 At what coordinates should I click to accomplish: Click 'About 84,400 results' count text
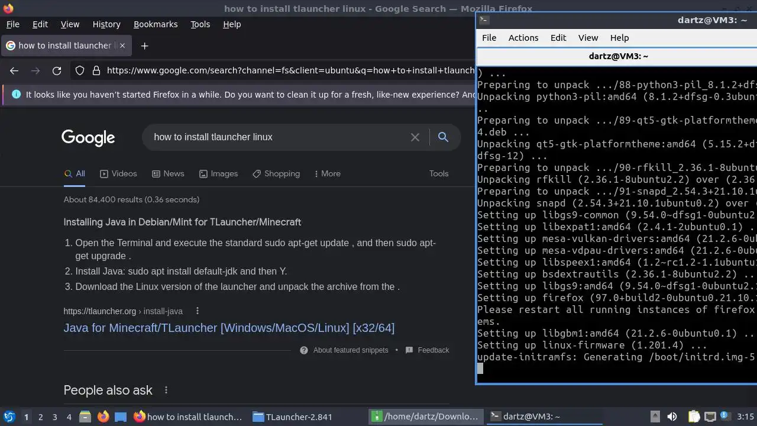click(131, 200)
